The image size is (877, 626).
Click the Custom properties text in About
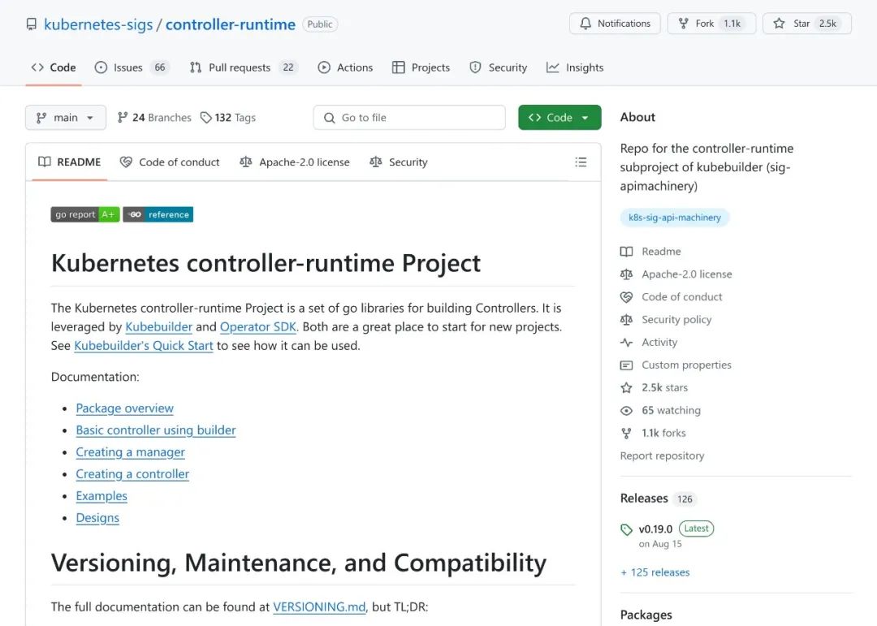point(686,365)
